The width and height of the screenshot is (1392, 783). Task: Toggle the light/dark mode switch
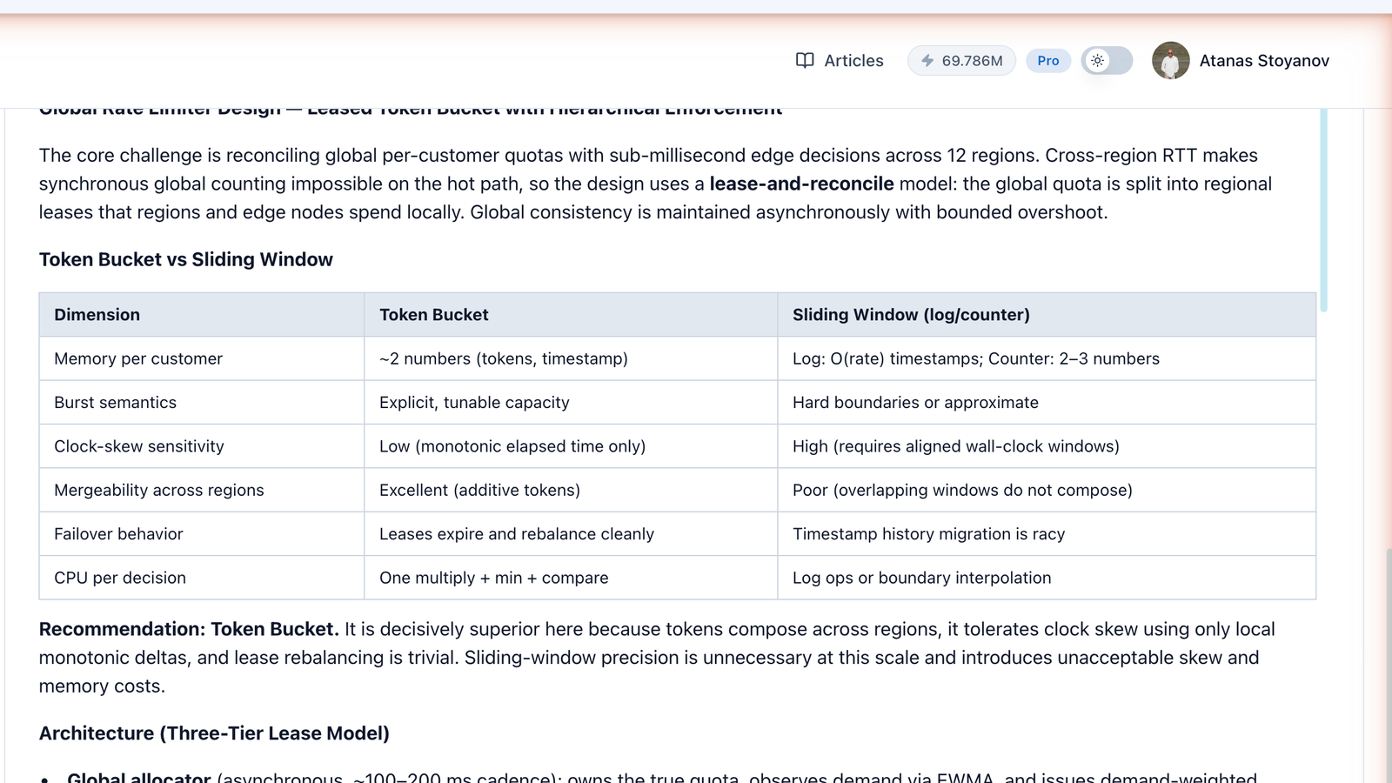1107,61
